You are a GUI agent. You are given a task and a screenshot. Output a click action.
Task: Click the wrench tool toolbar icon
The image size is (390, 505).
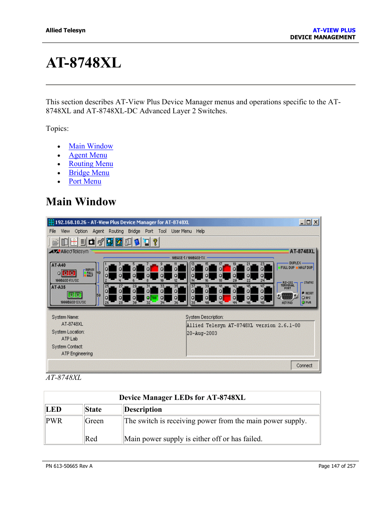[x=101, y=242]
